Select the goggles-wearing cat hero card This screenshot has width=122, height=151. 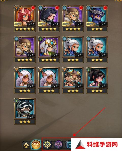[73, 80]
